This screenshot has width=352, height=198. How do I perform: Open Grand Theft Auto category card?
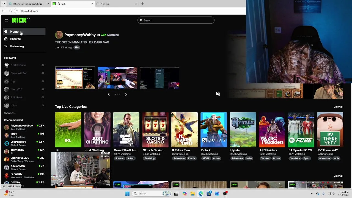pos(126,130)
